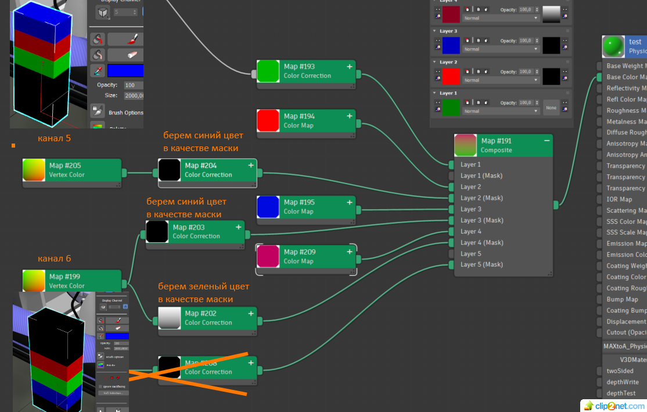This screenshot has width=647, height=412.
Task: Click the vertex color display cube icon
Action: click(x=102, y=12)
